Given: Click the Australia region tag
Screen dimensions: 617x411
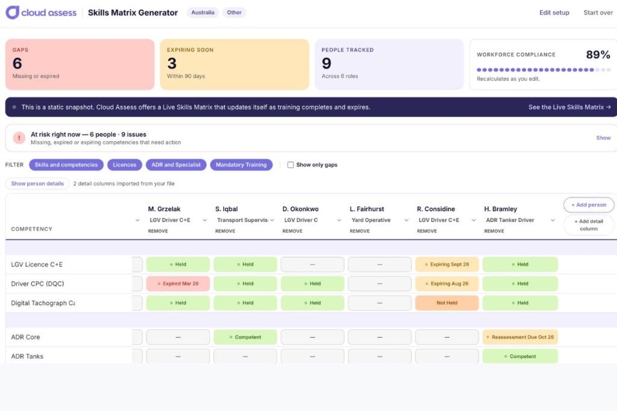Looking at the screenshot, I should (202, 13).
